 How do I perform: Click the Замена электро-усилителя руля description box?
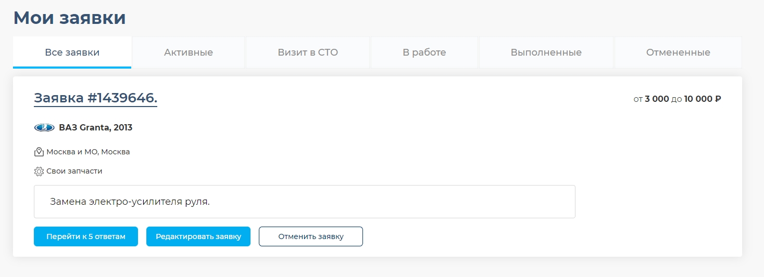click(305, 202)
